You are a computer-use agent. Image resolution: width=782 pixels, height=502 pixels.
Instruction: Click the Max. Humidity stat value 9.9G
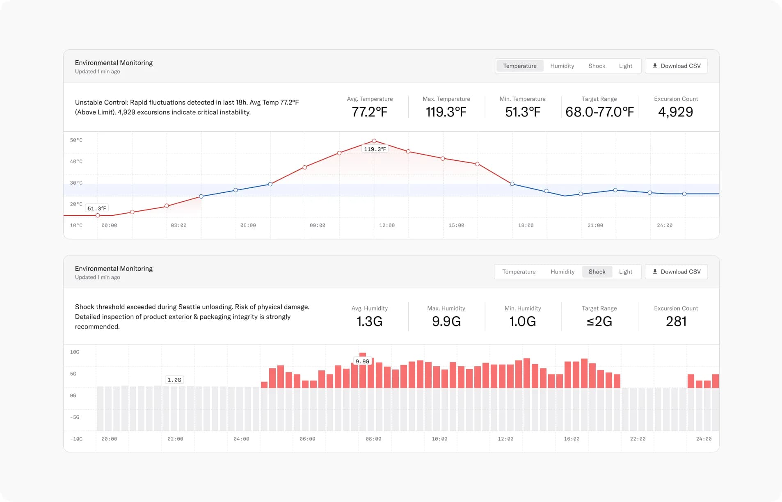[446, 322]
